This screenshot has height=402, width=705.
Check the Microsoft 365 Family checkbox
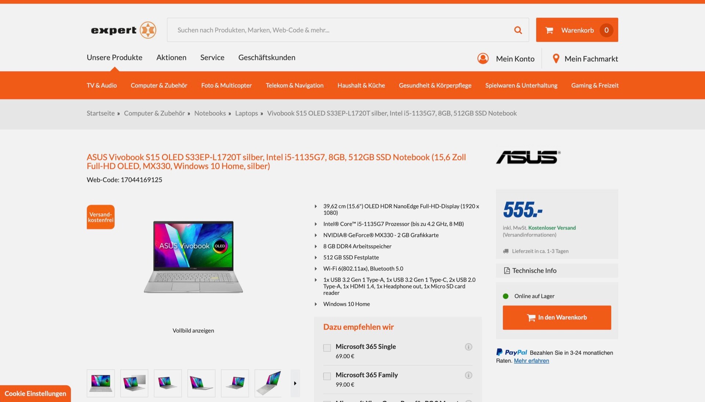click(x=327, y=376)
